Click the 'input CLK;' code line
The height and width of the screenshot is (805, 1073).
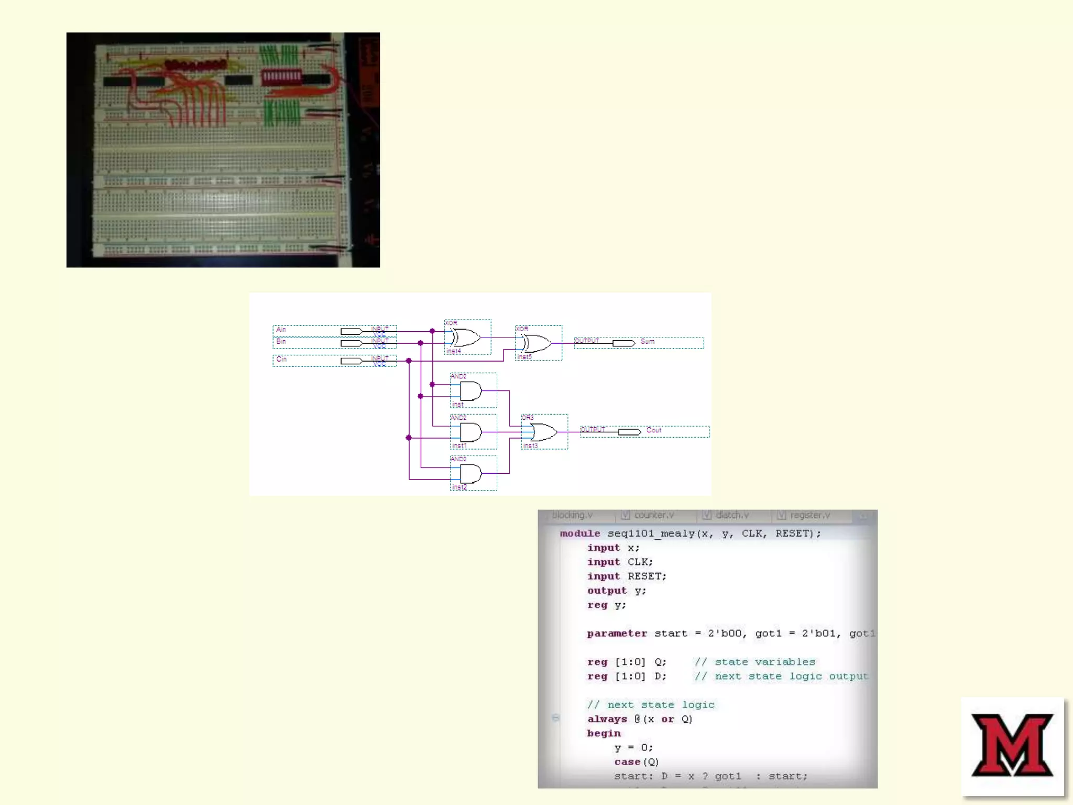pos(620,562)
